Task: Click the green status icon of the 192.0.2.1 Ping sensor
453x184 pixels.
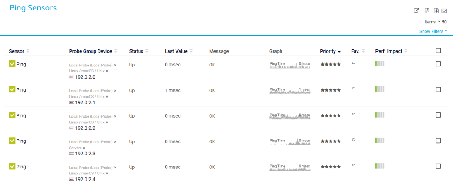Action: [12, 90]
